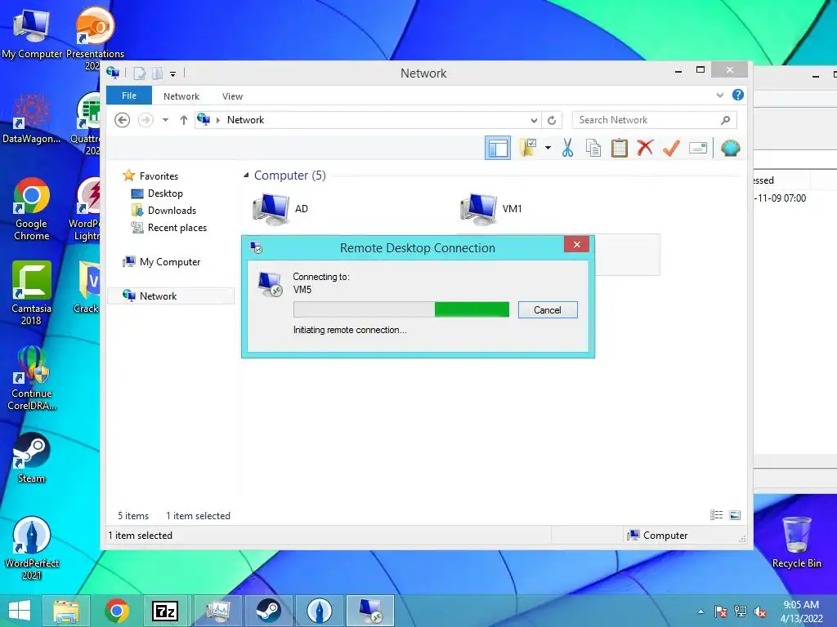
Task: Close the Remote Desktop Connection dialog
Action: (576, 244)
